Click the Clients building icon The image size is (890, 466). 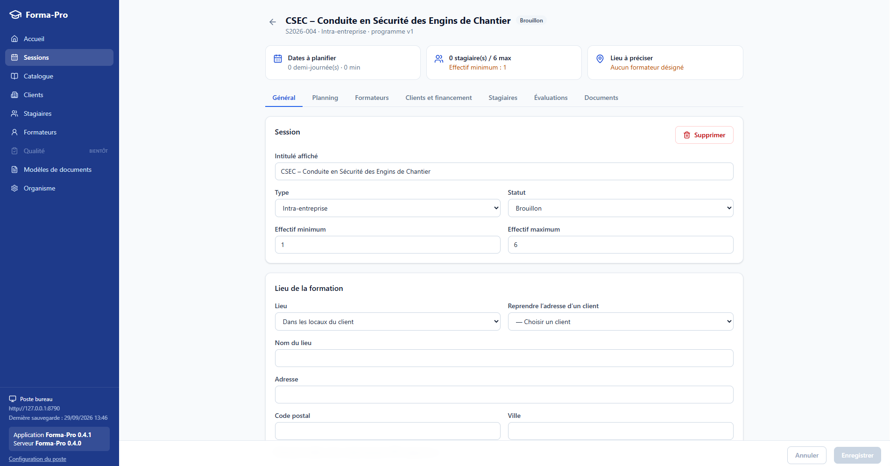pyautogui.click(x=14, y=95)
